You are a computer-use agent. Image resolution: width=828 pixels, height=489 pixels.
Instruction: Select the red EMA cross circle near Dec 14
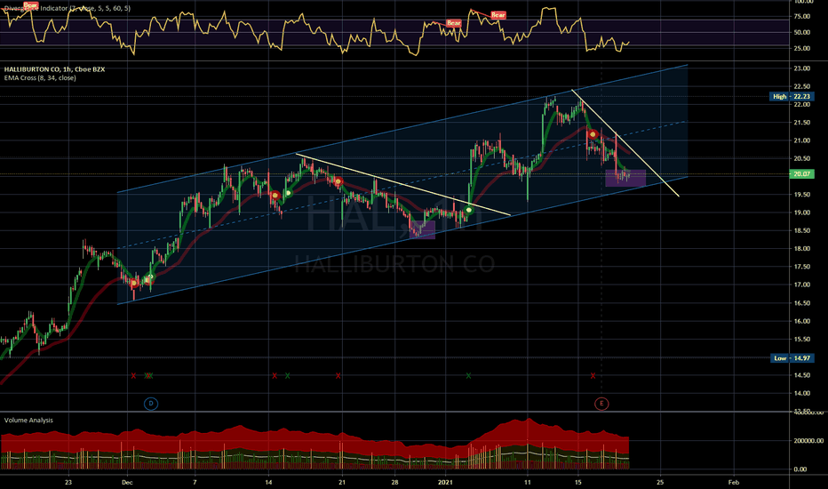[x=275, y=196]
